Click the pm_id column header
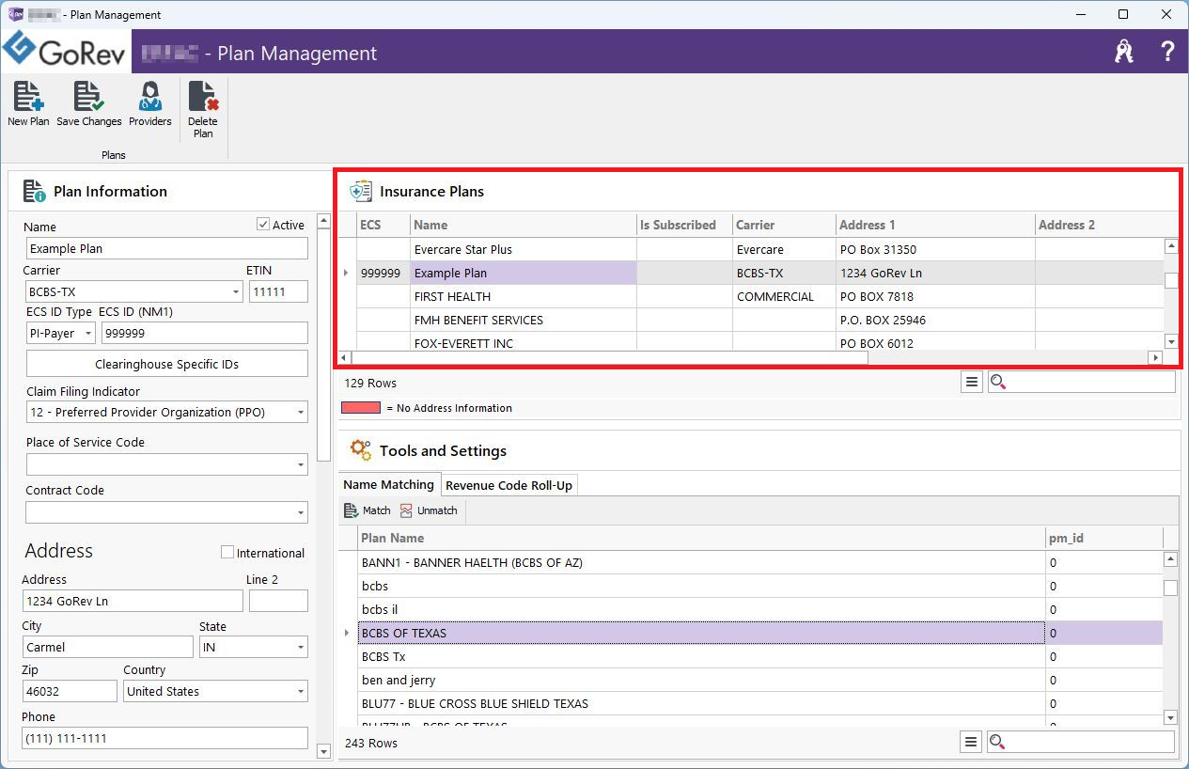This screenshot has height=769, width=1189. (x=1104, y=538)
